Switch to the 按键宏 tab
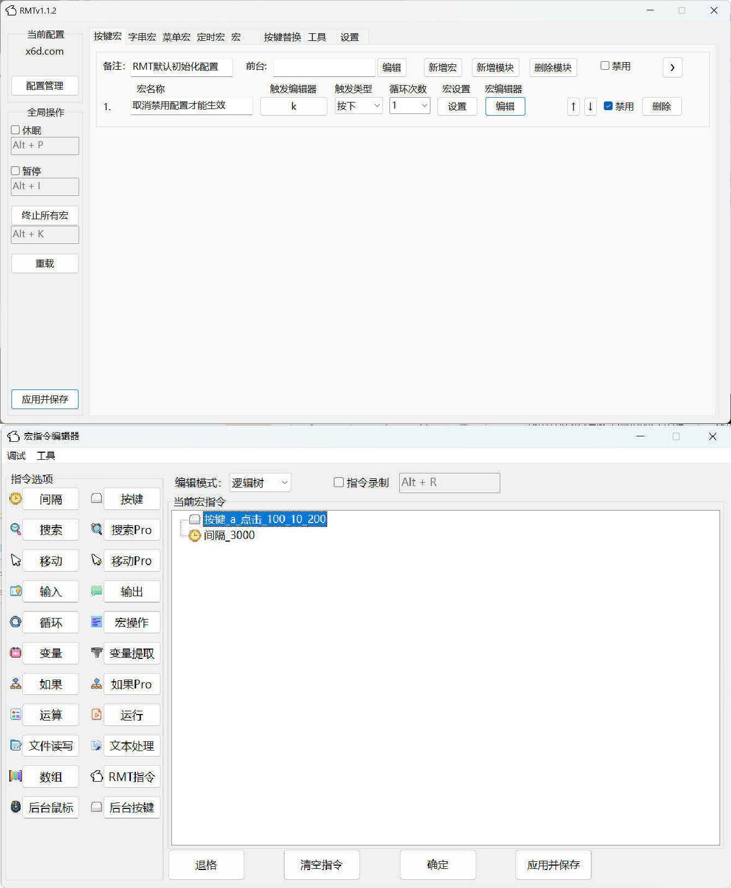 click(x=107, y=36)
